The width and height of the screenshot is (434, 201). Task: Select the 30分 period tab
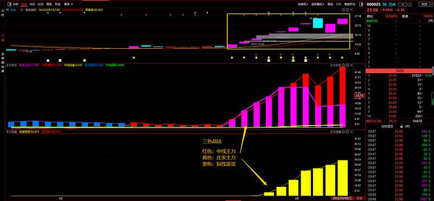32,4
